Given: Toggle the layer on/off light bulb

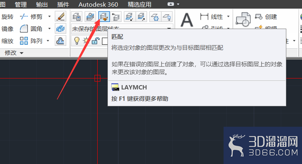Looking at the screenshot, I should [77, 41].
